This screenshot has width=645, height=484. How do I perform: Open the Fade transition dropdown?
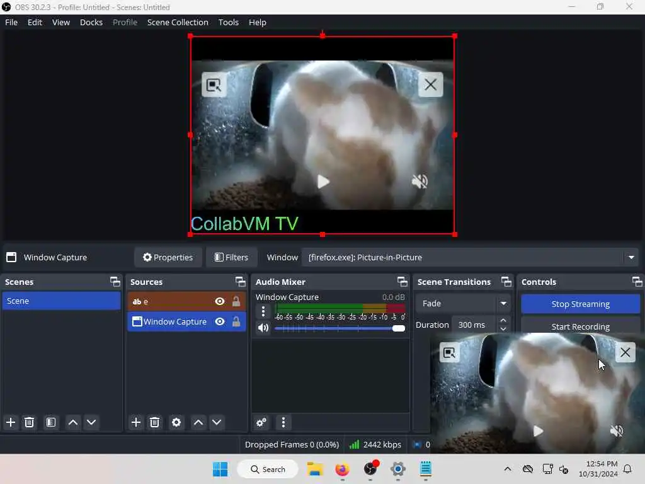(x=463, y=303)
